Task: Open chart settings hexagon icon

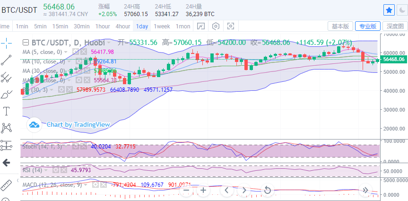Action: (x=216, y=26)
